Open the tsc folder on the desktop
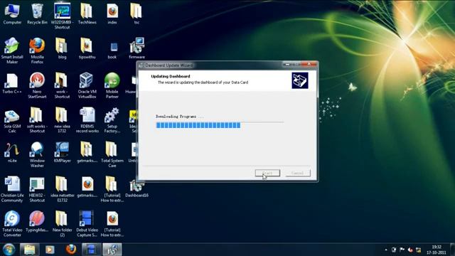This screenshot has width=455, height=256. coord(136,14)
